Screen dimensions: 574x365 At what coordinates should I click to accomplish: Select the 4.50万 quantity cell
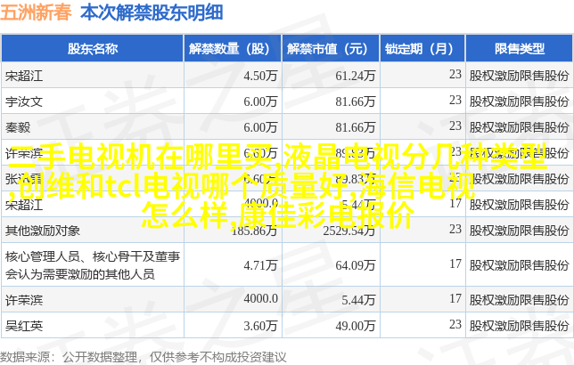coord(260,76)
